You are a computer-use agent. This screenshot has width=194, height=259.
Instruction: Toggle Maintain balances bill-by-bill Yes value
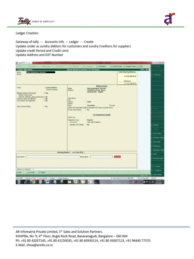47,93
